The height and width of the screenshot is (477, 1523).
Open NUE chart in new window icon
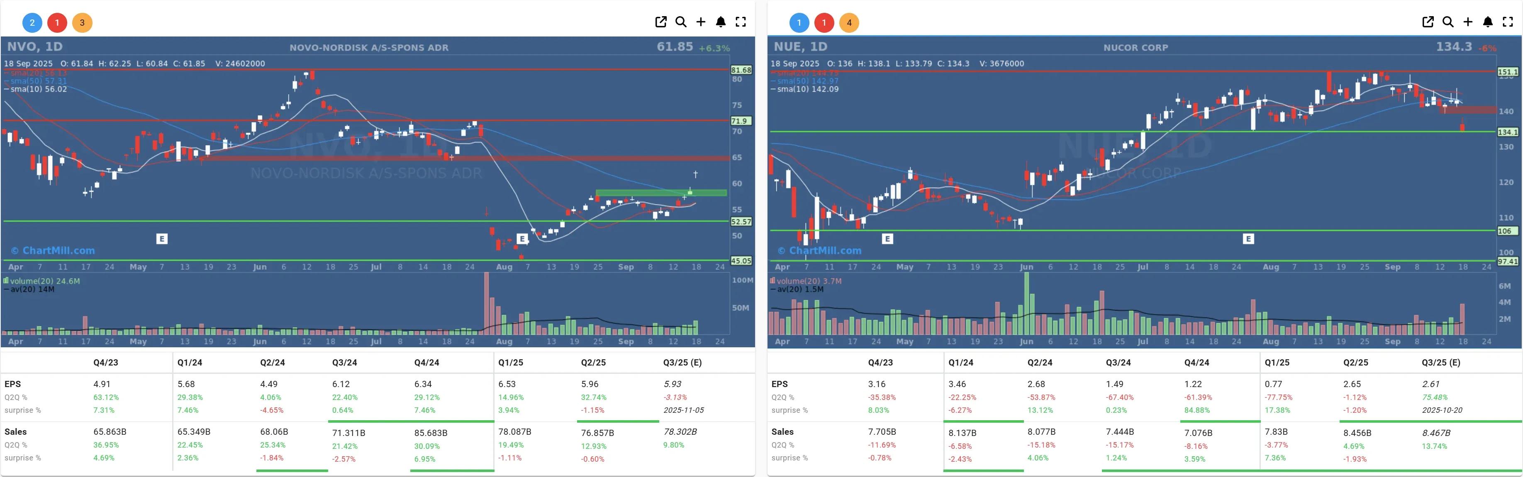point(1428,22)
